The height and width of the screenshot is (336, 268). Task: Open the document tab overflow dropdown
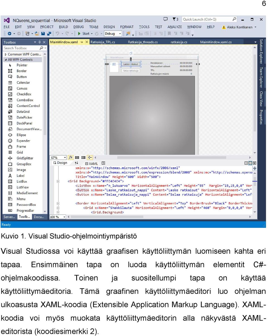pos(255,42)
